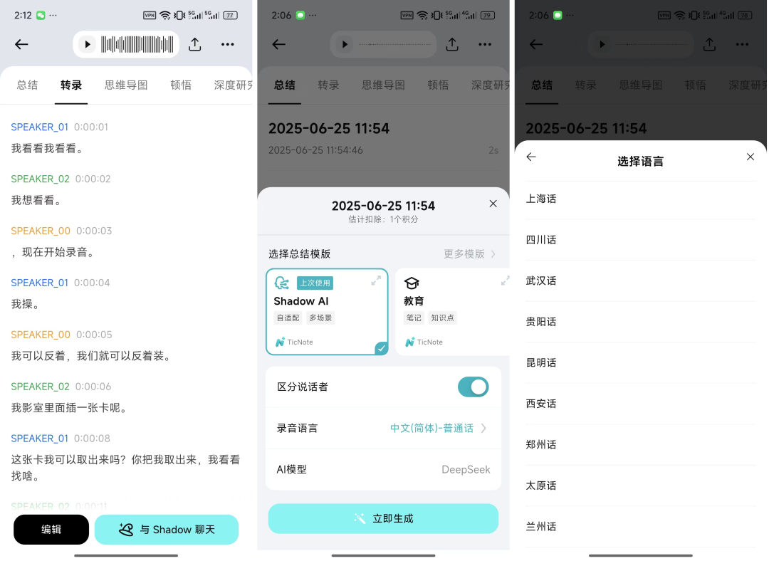Tap the graduation cap icon on 教育 card

tap(412, 283)
